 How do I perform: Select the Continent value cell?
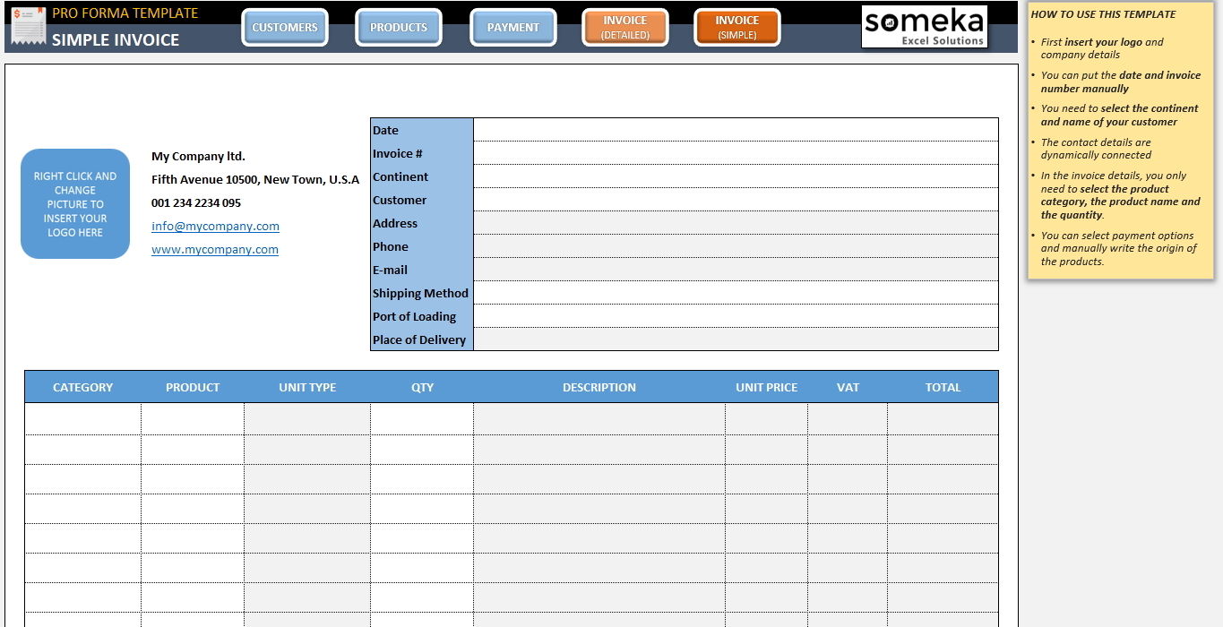click(x=736, y=176)
